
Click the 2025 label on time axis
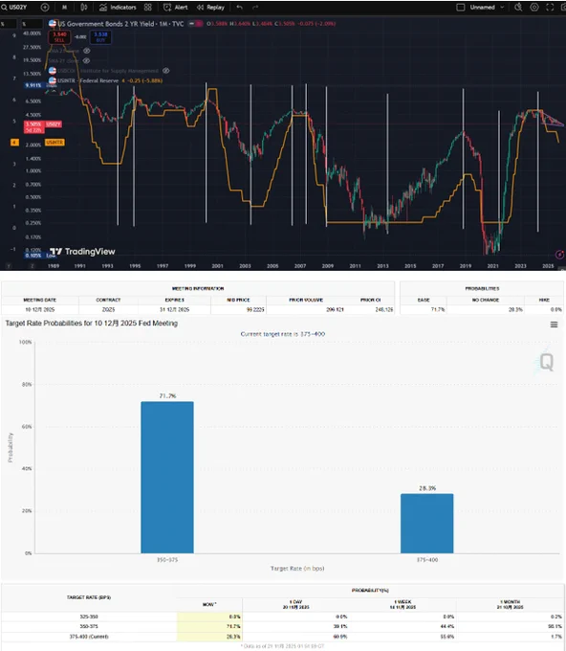click(548, 266)
